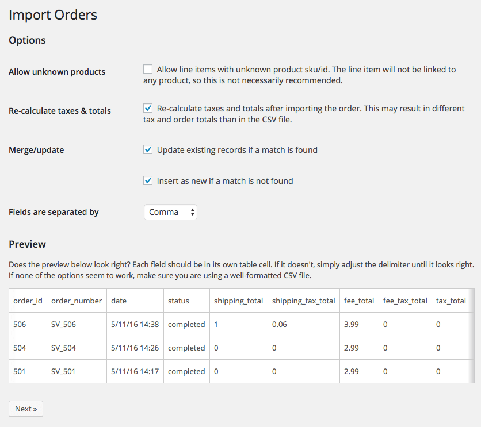Click the Preview section heading
This screenshot has height=427, width=481.
[x=27, y=244]
